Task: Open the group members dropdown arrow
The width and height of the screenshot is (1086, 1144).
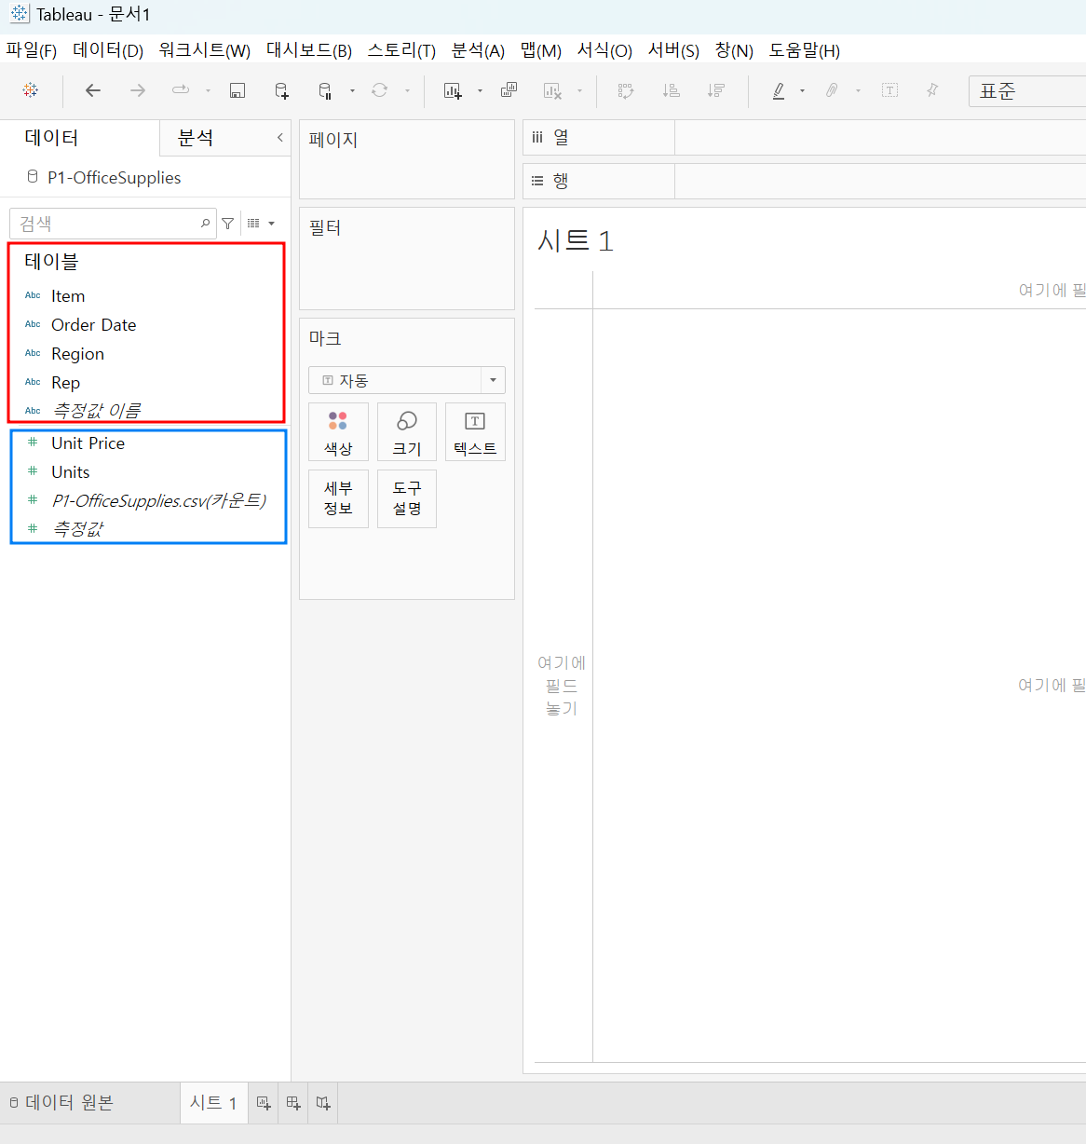Action: click(x=858, y=91)
